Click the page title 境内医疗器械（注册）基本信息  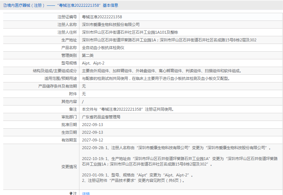click(x=63, y=5)
